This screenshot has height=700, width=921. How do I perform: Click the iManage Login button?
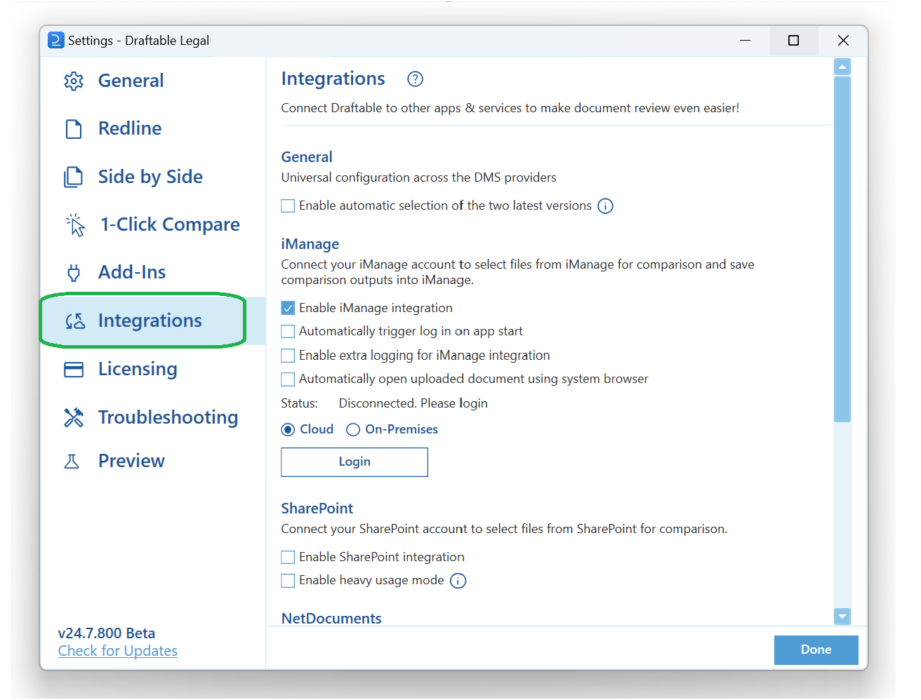pyautogui.click(x=354, y=462)
